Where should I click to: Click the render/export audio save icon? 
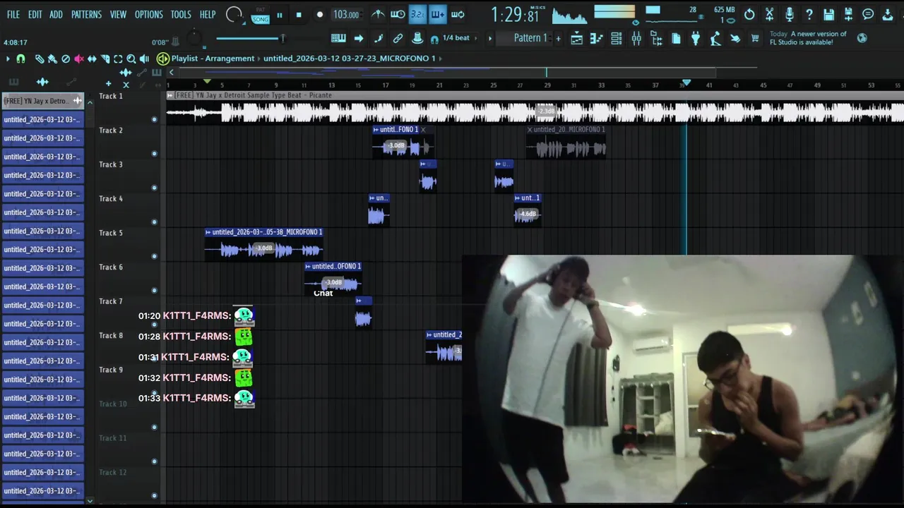(848, 14)
